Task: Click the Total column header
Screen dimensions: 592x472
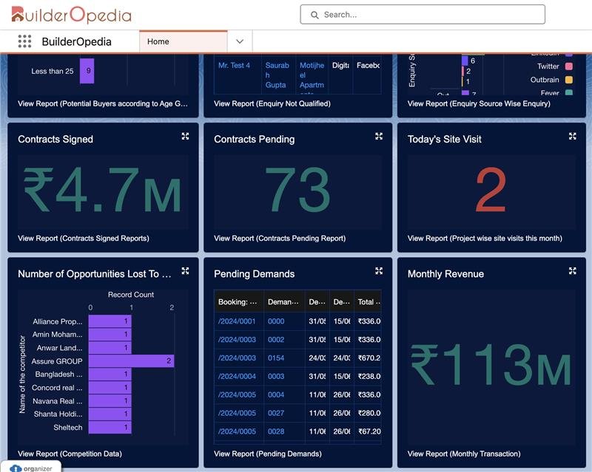Action: coord(369,302)
